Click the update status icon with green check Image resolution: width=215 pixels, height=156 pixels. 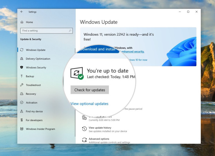[77, 73]
